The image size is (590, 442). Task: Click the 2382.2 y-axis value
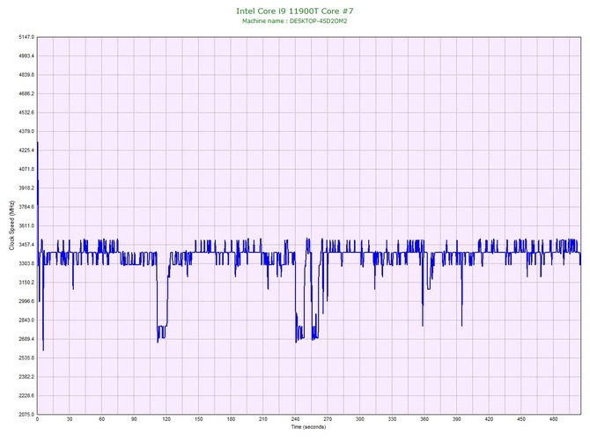point(26,377)
